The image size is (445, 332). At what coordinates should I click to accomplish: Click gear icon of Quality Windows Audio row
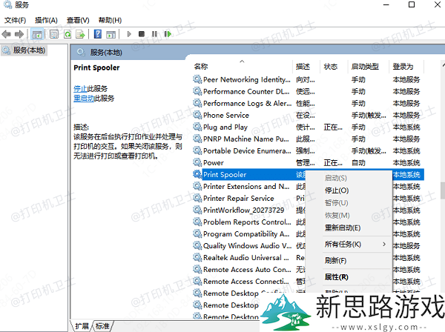[x=197, y=245]
